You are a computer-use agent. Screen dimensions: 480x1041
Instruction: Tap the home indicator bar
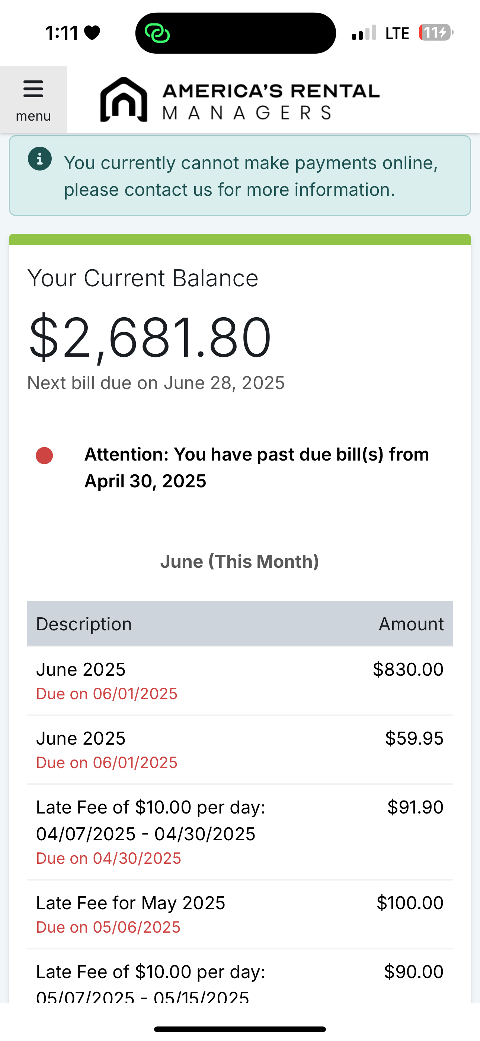tap(240, 1029)
